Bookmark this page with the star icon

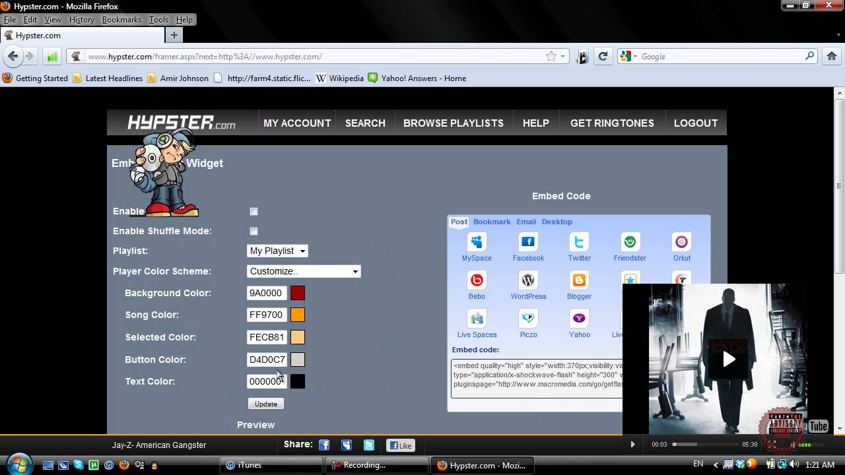[551, 56]
